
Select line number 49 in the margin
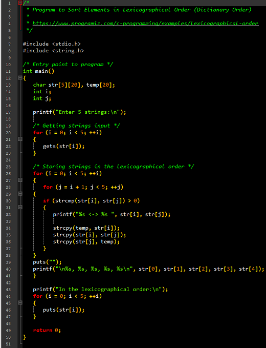[x=8, y=331]
